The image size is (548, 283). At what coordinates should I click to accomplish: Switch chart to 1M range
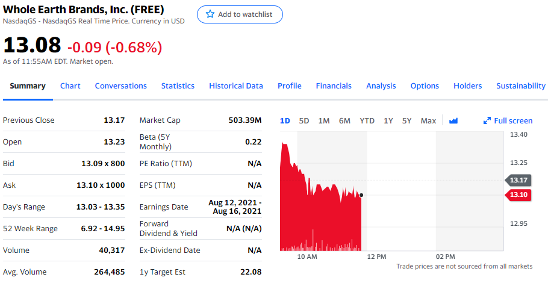click(x=324, y=121)
